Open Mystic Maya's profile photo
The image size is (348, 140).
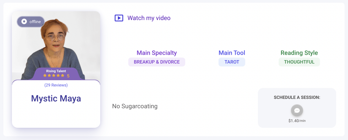[x=56, y=46]
